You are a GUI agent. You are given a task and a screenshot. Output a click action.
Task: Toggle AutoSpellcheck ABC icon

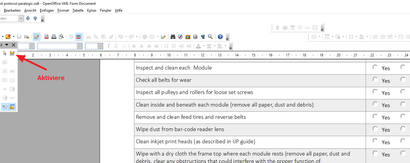pos(79,37)
